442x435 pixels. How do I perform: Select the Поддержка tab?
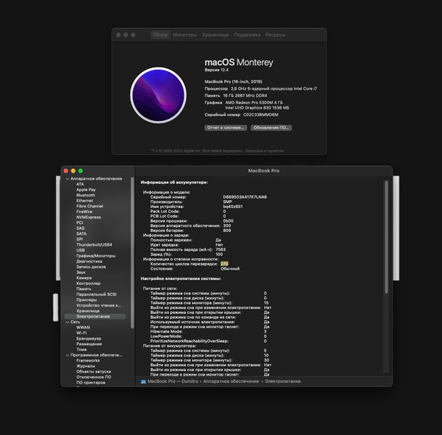pos(247,35)
